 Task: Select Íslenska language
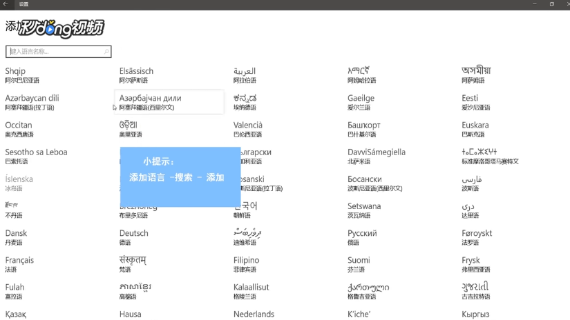coord(19,183)
